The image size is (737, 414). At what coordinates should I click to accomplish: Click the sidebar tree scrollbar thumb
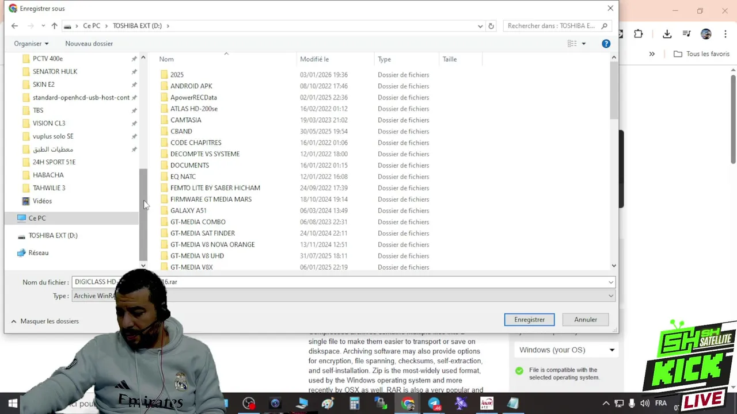pos(143,215)
